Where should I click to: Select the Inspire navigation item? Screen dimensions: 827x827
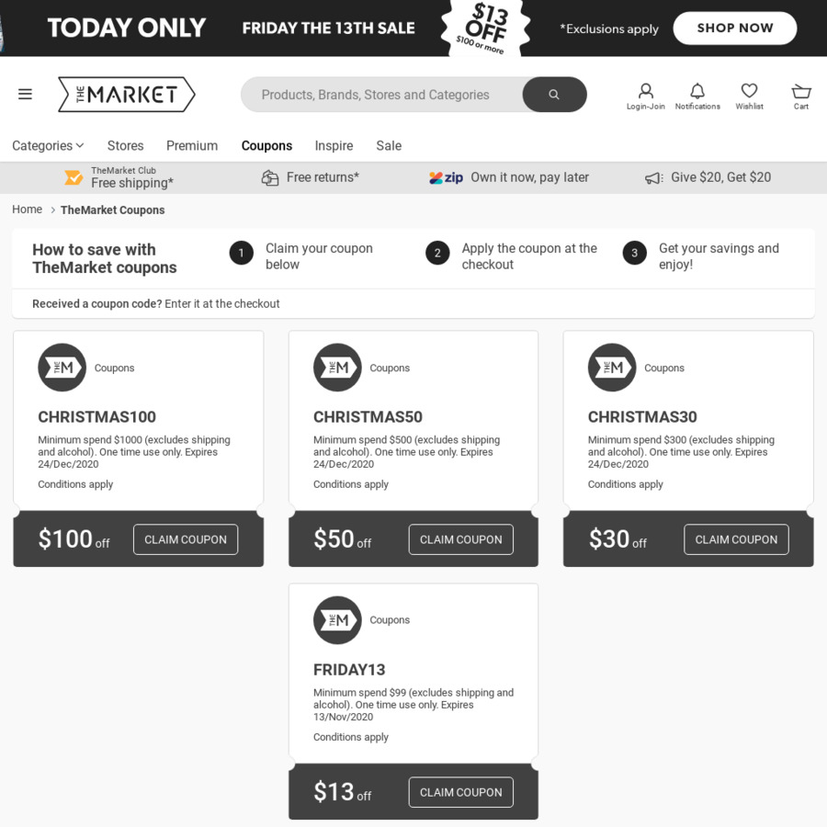point(334,145)
